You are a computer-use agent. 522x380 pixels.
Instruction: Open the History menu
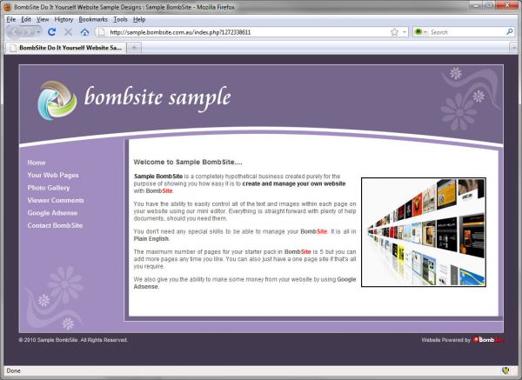(x=64, y=19)
